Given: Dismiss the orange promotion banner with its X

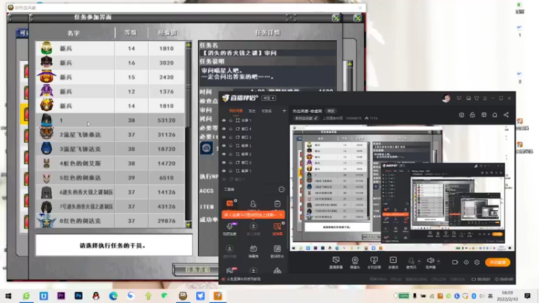Looking at the screenshot, I should point(281,215).
